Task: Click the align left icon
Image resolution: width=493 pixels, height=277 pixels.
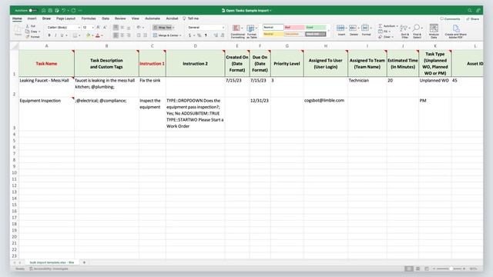Action: pos(116,35)
